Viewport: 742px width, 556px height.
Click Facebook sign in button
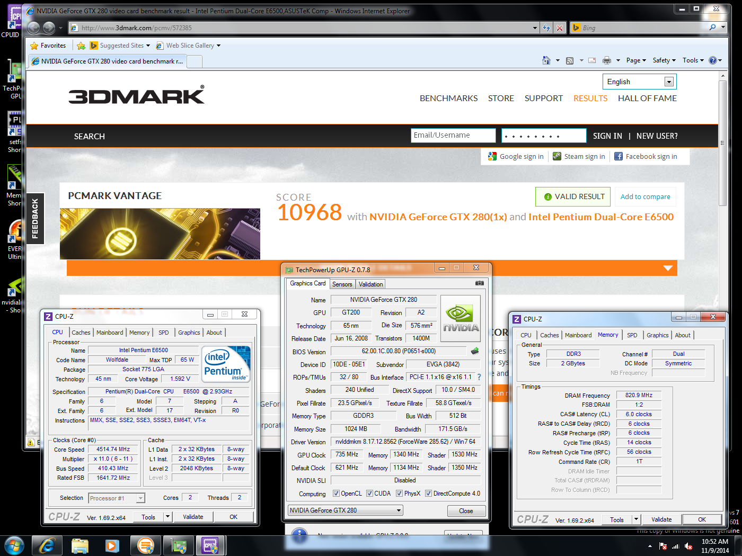click(646, 156)
